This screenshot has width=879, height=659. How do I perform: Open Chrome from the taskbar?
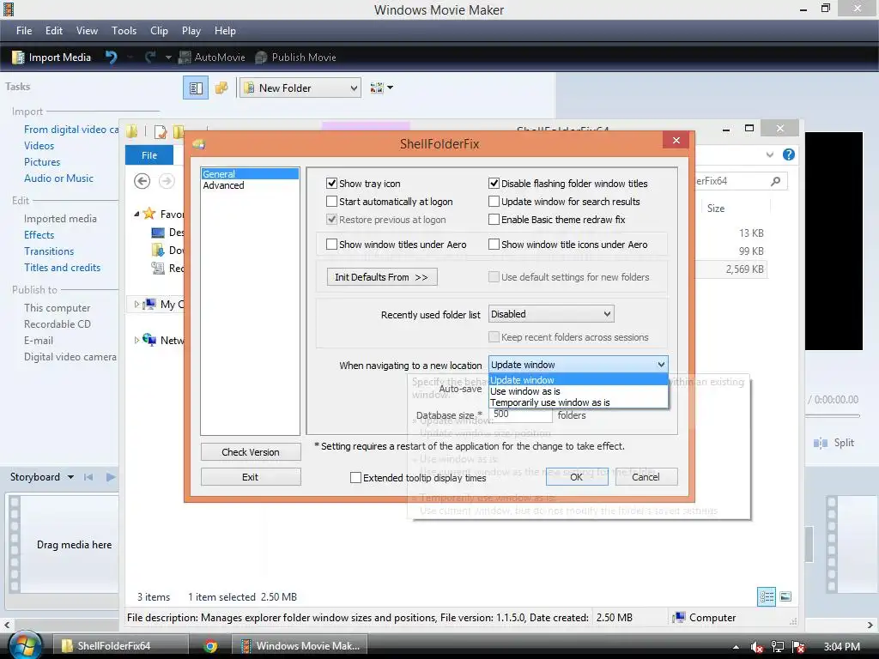210,646
